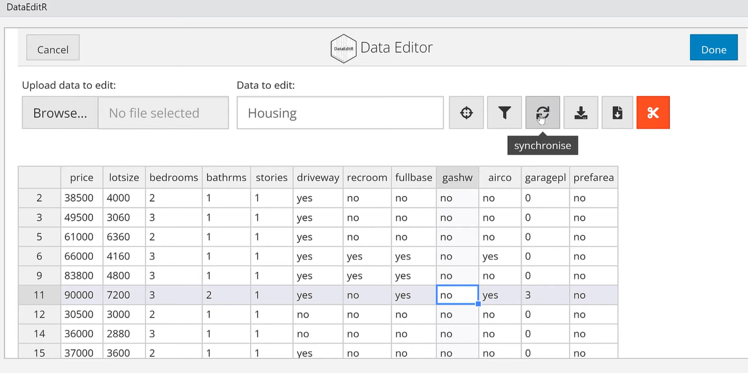Select the driveway column header

[318, 178]
